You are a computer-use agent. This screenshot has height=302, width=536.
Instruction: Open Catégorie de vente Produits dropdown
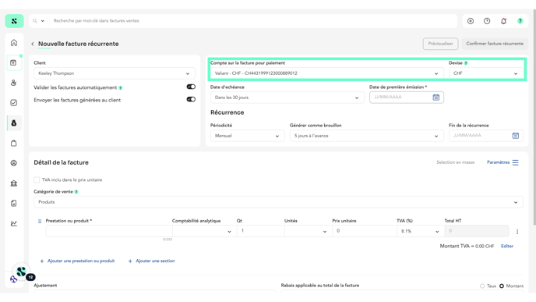tap(278, 202)
